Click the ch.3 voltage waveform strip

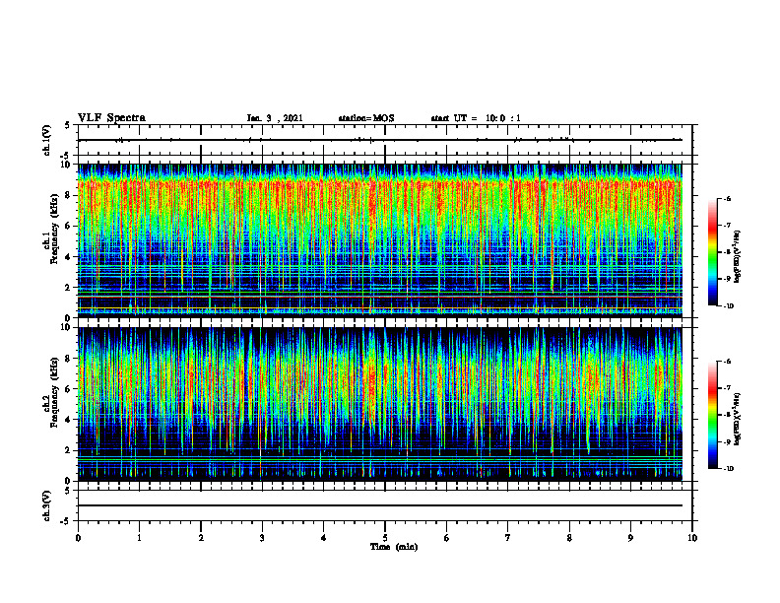pyautogui.click(x=380, y=505)
